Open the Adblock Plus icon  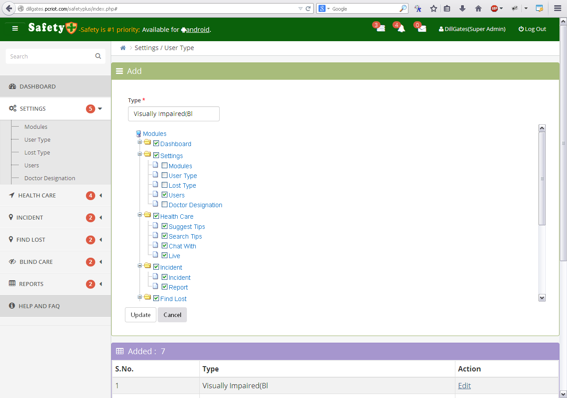tap(494, 8)
